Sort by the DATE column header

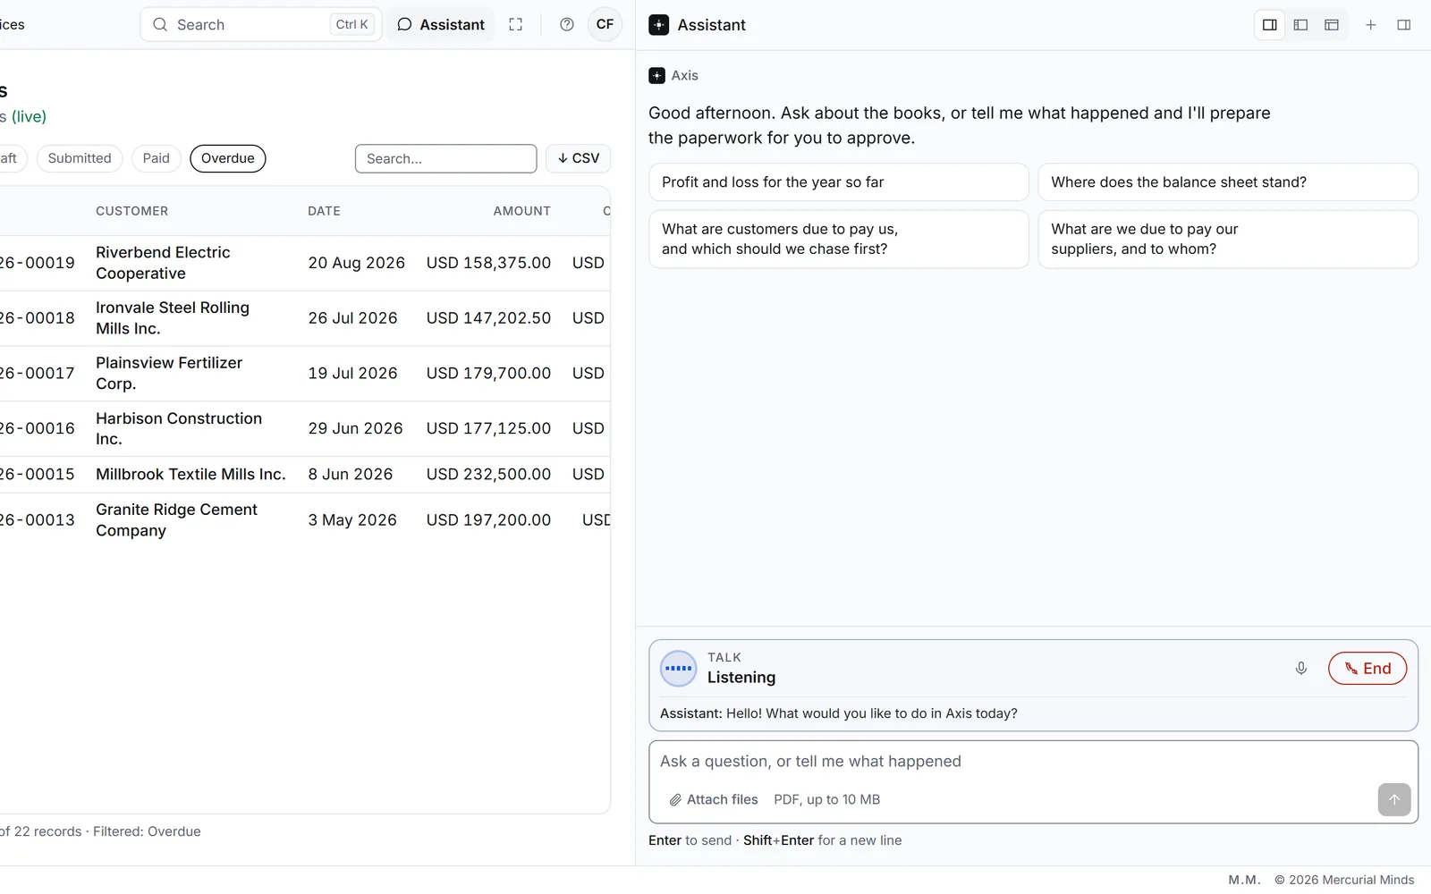pyautogui.click(x=325, y=211)
